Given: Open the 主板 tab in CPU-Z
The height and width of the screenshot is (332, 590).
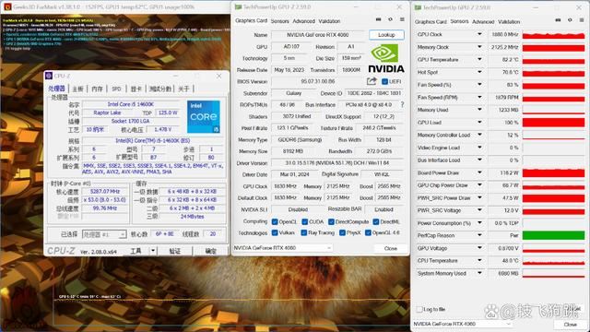Looking at the screenshot, I should tap(77, 89).
